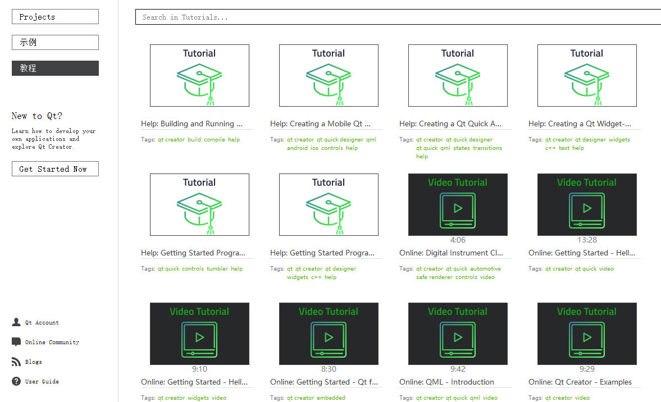Open the Projects section

tap(55, 17)
